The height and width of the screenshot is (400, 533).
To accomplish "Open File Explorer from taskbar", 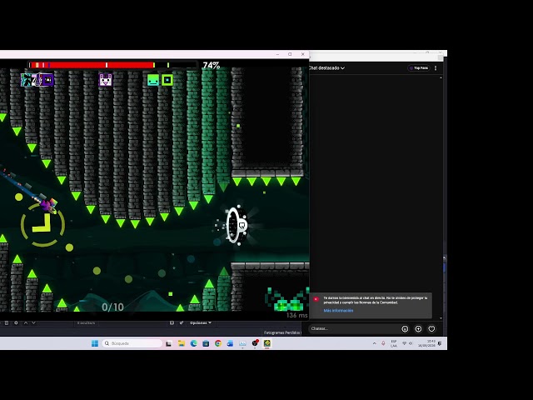I will [x=182, y=343].
